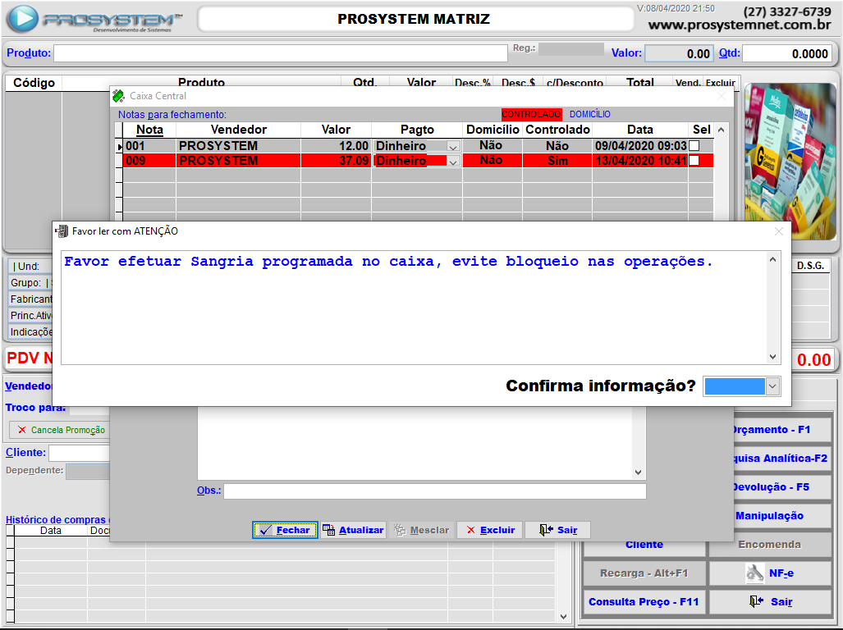Image resolution: width=843 pixels, height=630 pixels.
Task: Check the Sel box for nota 001
Action: coord(694,145)
